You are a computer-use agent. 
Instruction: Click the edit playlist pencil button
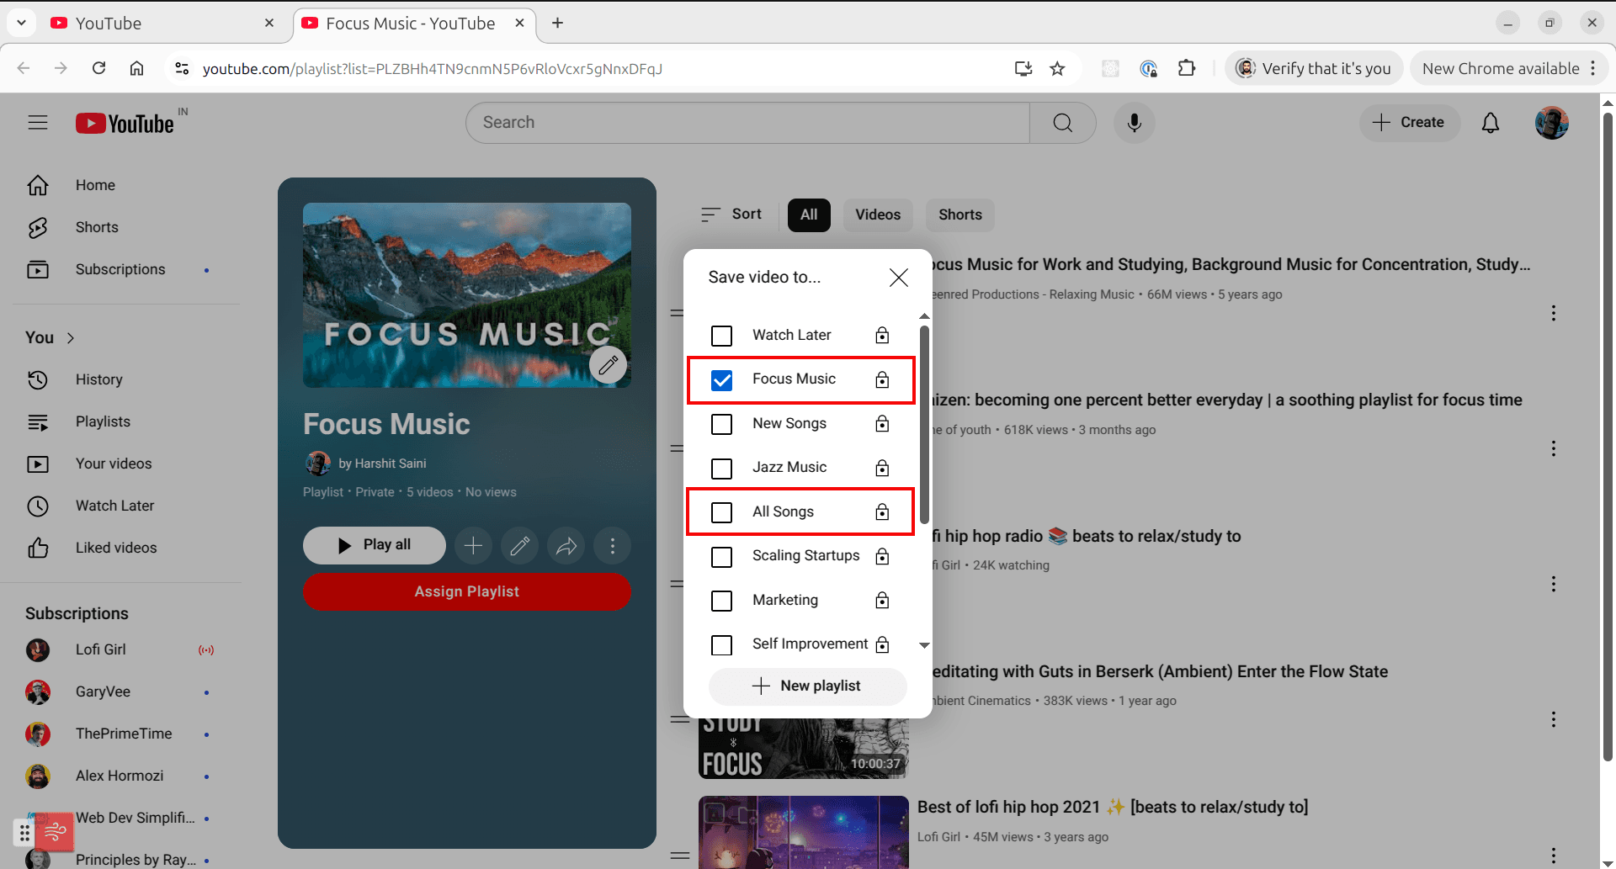tap(519, 546)
